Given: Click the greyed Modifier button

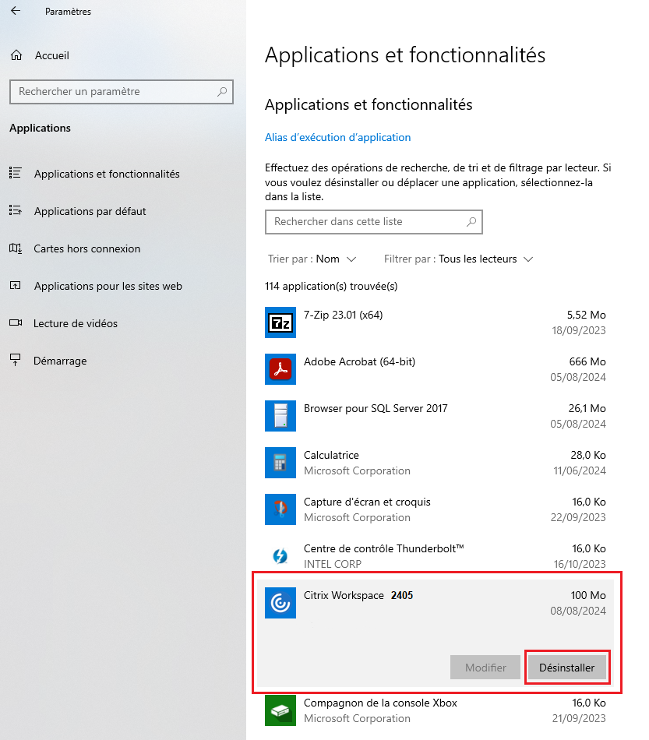Looking at the screenshot, I should [485, 668].
